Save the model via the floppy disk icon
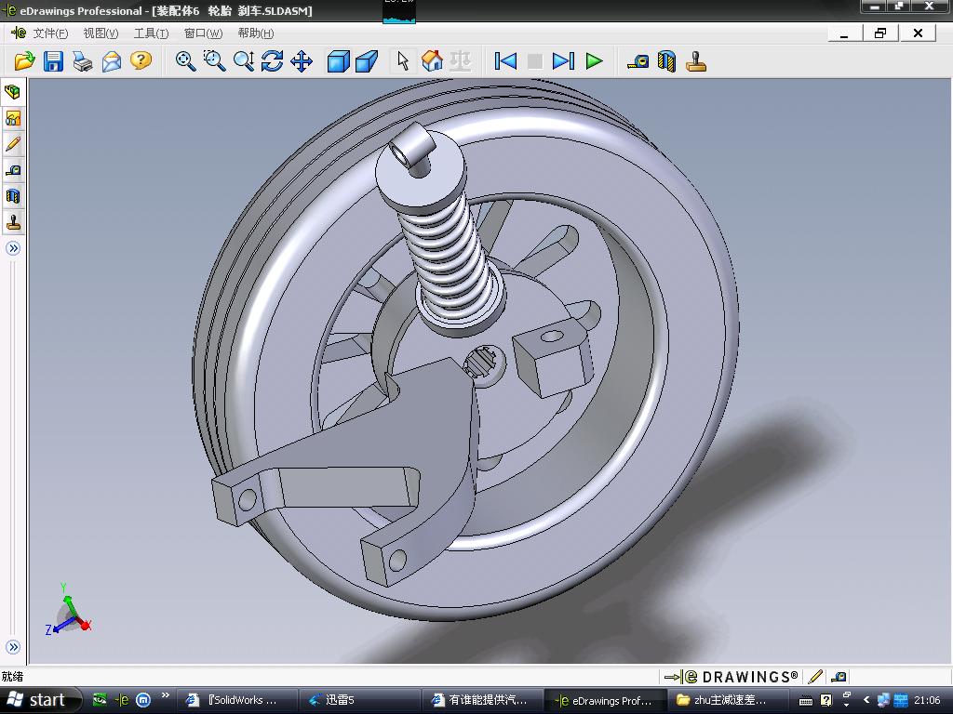 pyautogui.click(x=53, y=61)
